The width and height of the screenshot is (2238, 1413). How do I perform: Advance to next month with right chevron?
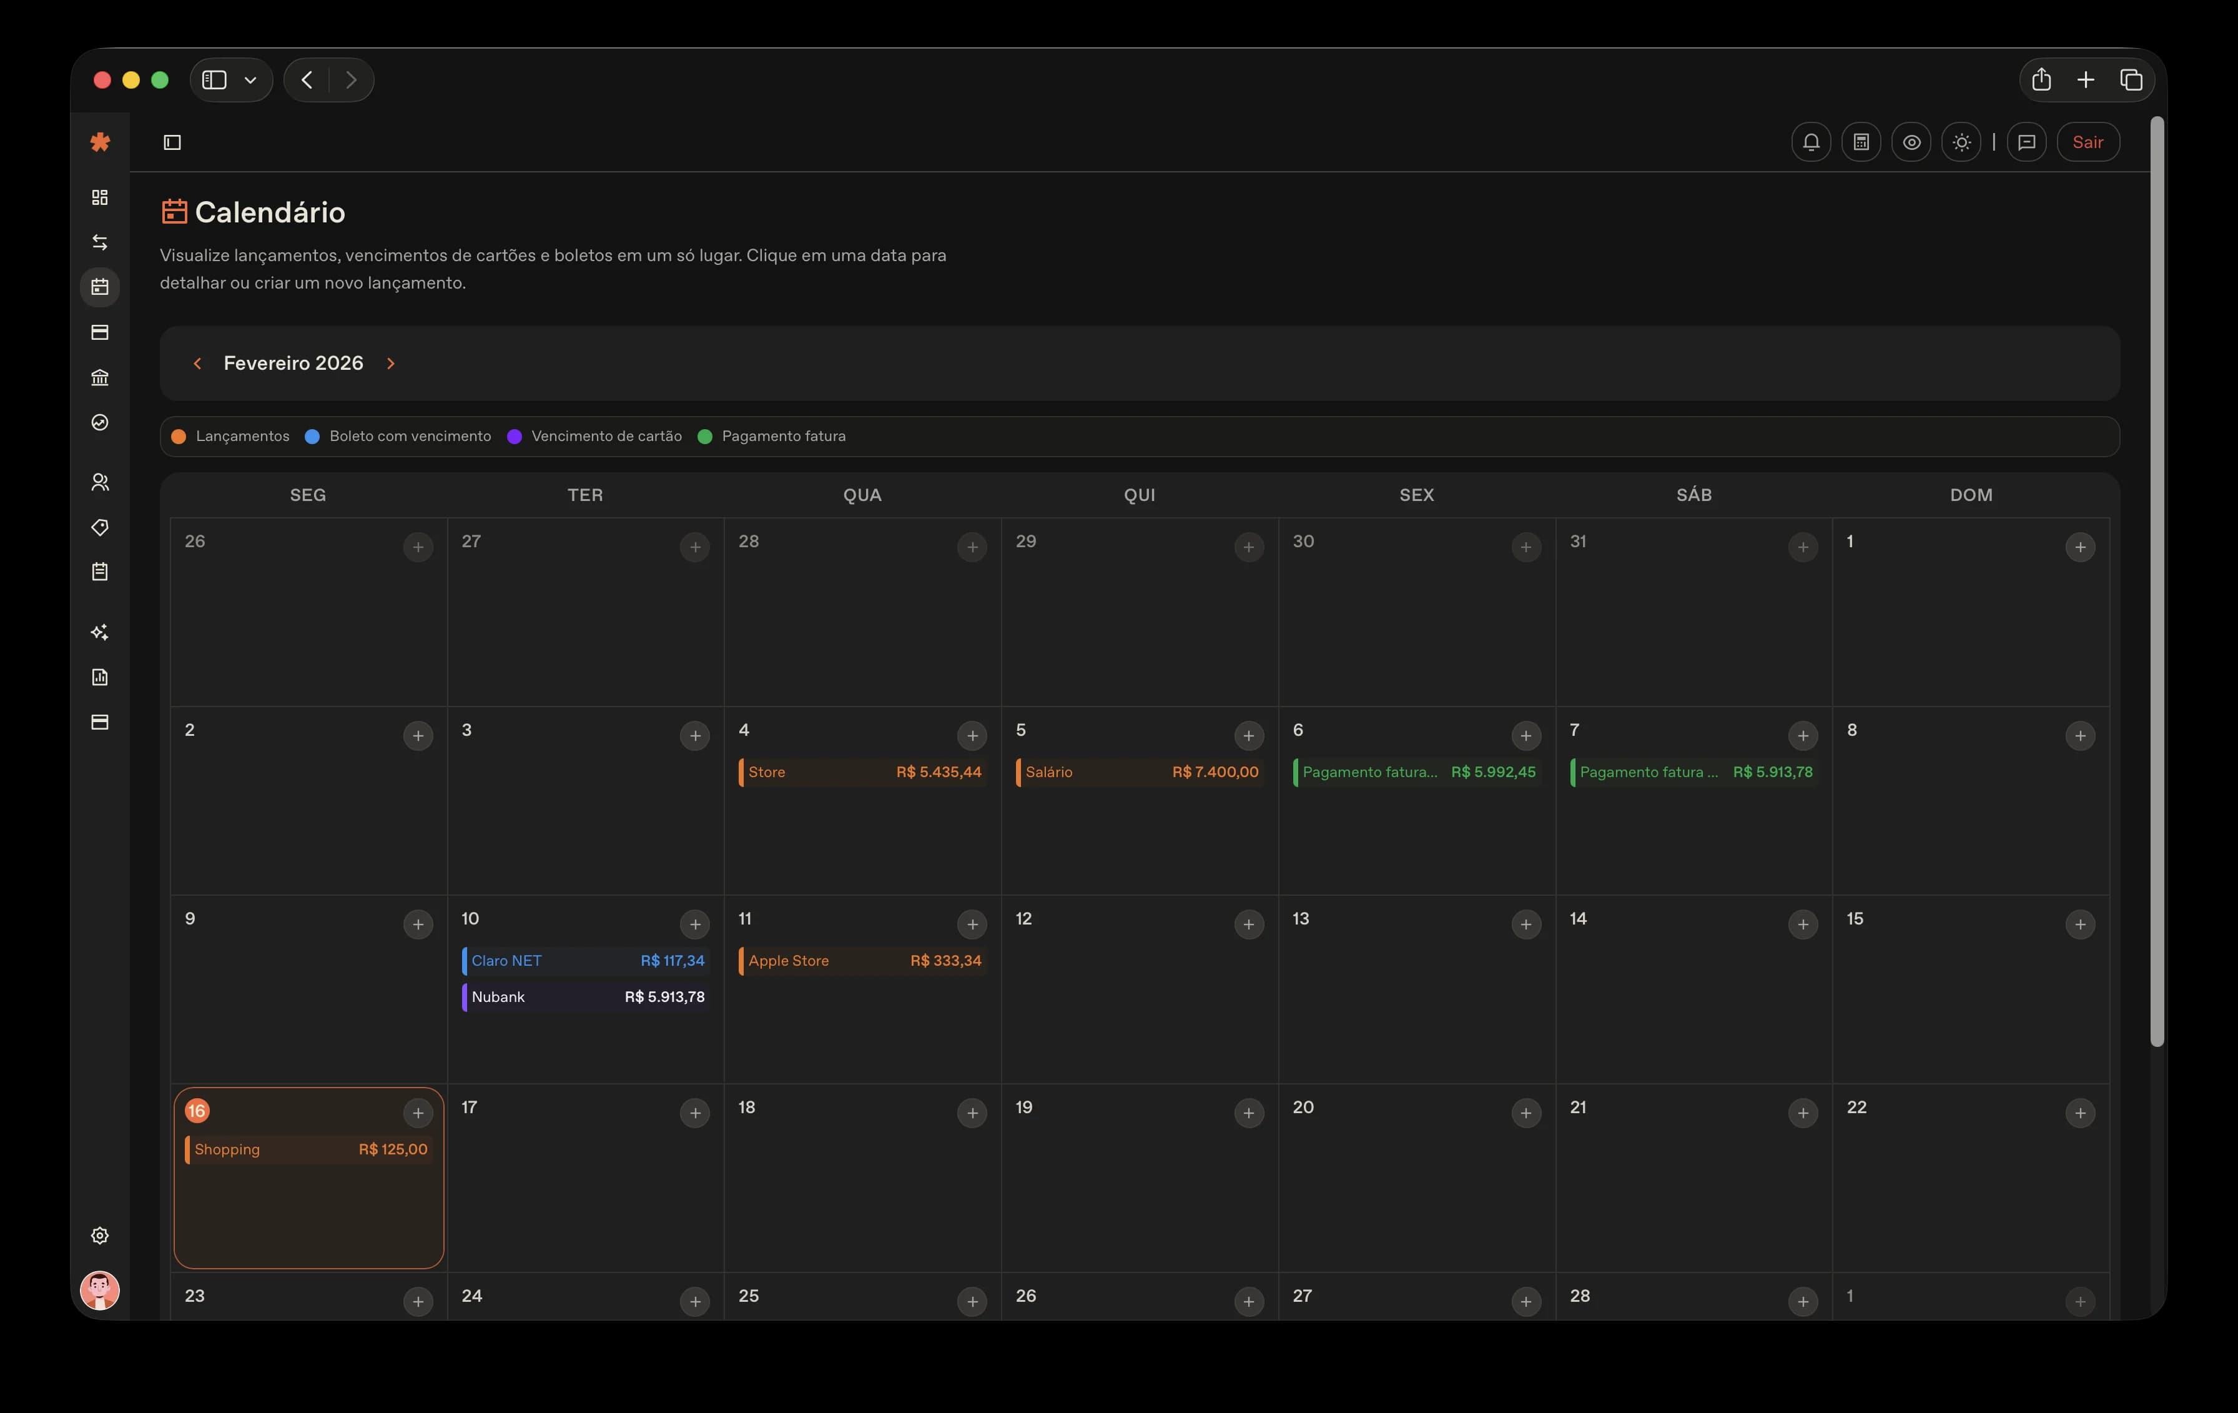390,364
